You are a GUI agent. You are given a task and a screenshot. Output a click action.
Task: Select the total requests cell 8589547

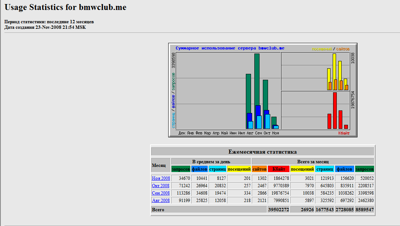point(365,210)
